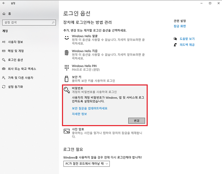Open the 잠금 화면 related setting link
The height and width of the screenshot is (174, 222).
pos(180,26)
